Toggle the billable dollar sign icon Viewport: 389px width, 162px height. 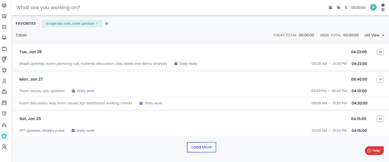point(346,8)
